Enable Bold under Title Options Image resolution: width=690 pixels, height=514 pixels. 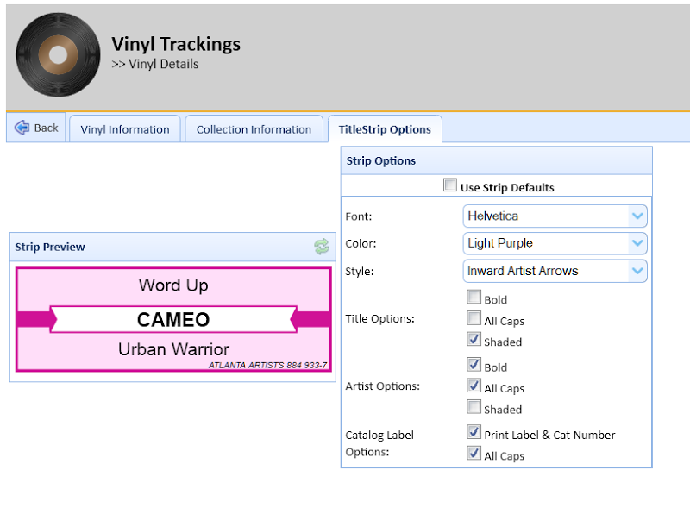pos(474,298)
